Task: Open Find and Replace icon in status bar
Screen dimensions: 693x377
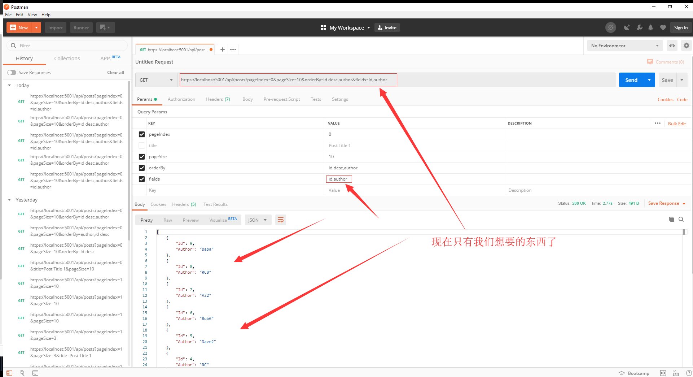Action: point(22,373)
